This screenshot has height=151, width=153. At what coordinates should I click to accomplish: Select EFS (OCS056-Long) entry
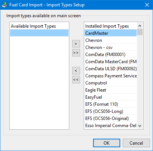111,111
